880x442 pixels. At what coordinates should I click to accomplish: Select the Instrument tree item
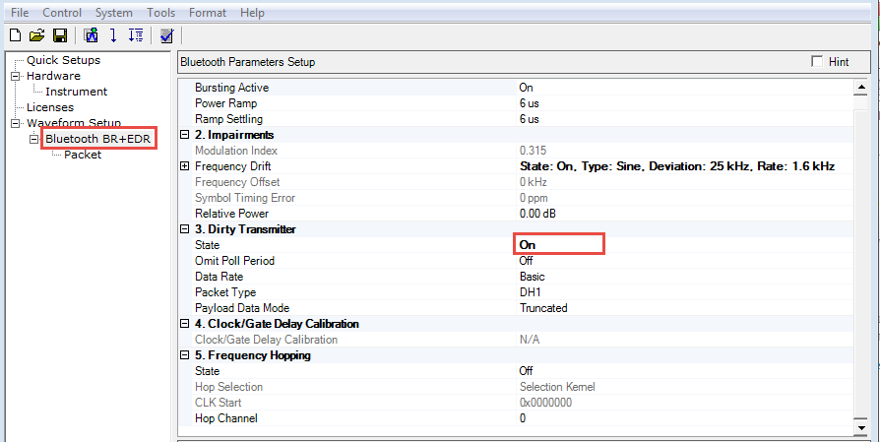click(77, 92)
